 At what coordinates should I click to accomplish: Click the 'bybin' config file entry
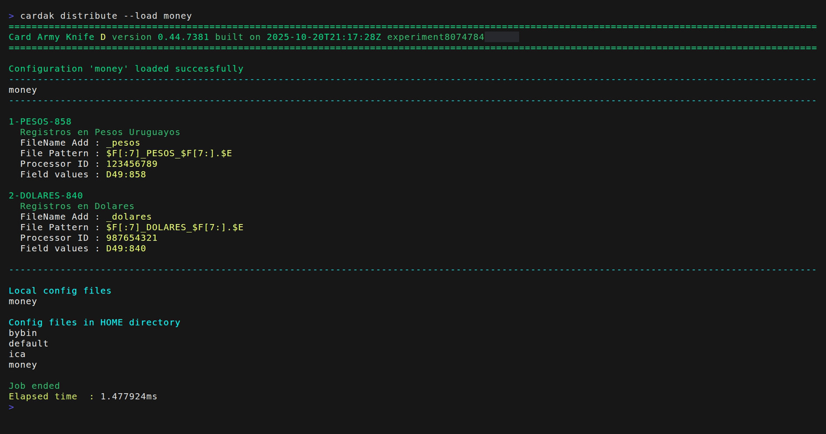[23, 333]
